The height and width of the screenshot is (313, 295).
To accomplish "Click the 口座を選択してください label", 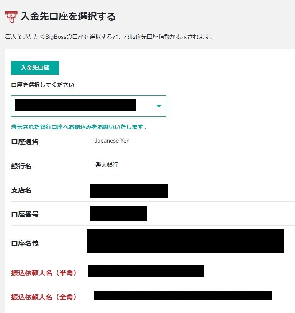I will coord(43,85).
